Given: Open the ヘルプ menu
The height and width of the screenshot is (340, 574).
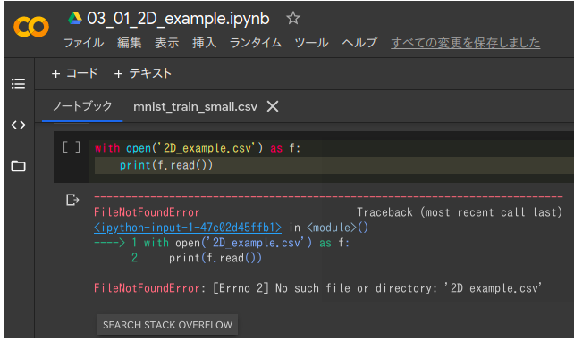Looking at the screenshot, I should pos(359,43).
